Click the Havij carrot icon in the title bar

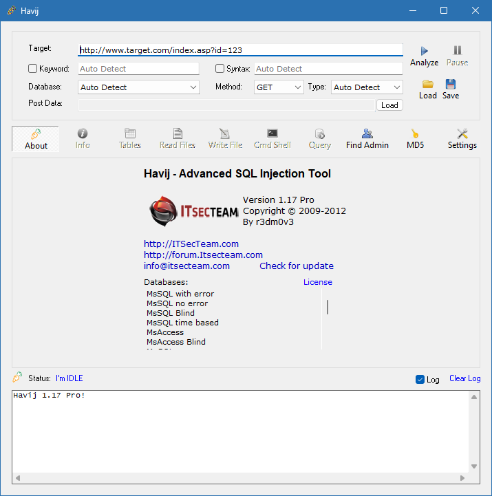12,10
